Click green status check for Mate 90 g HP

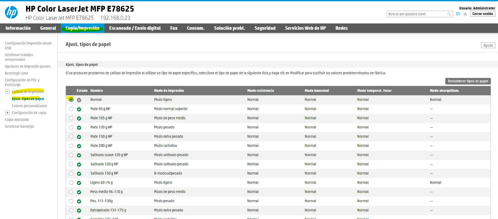[x=79, y=109]
